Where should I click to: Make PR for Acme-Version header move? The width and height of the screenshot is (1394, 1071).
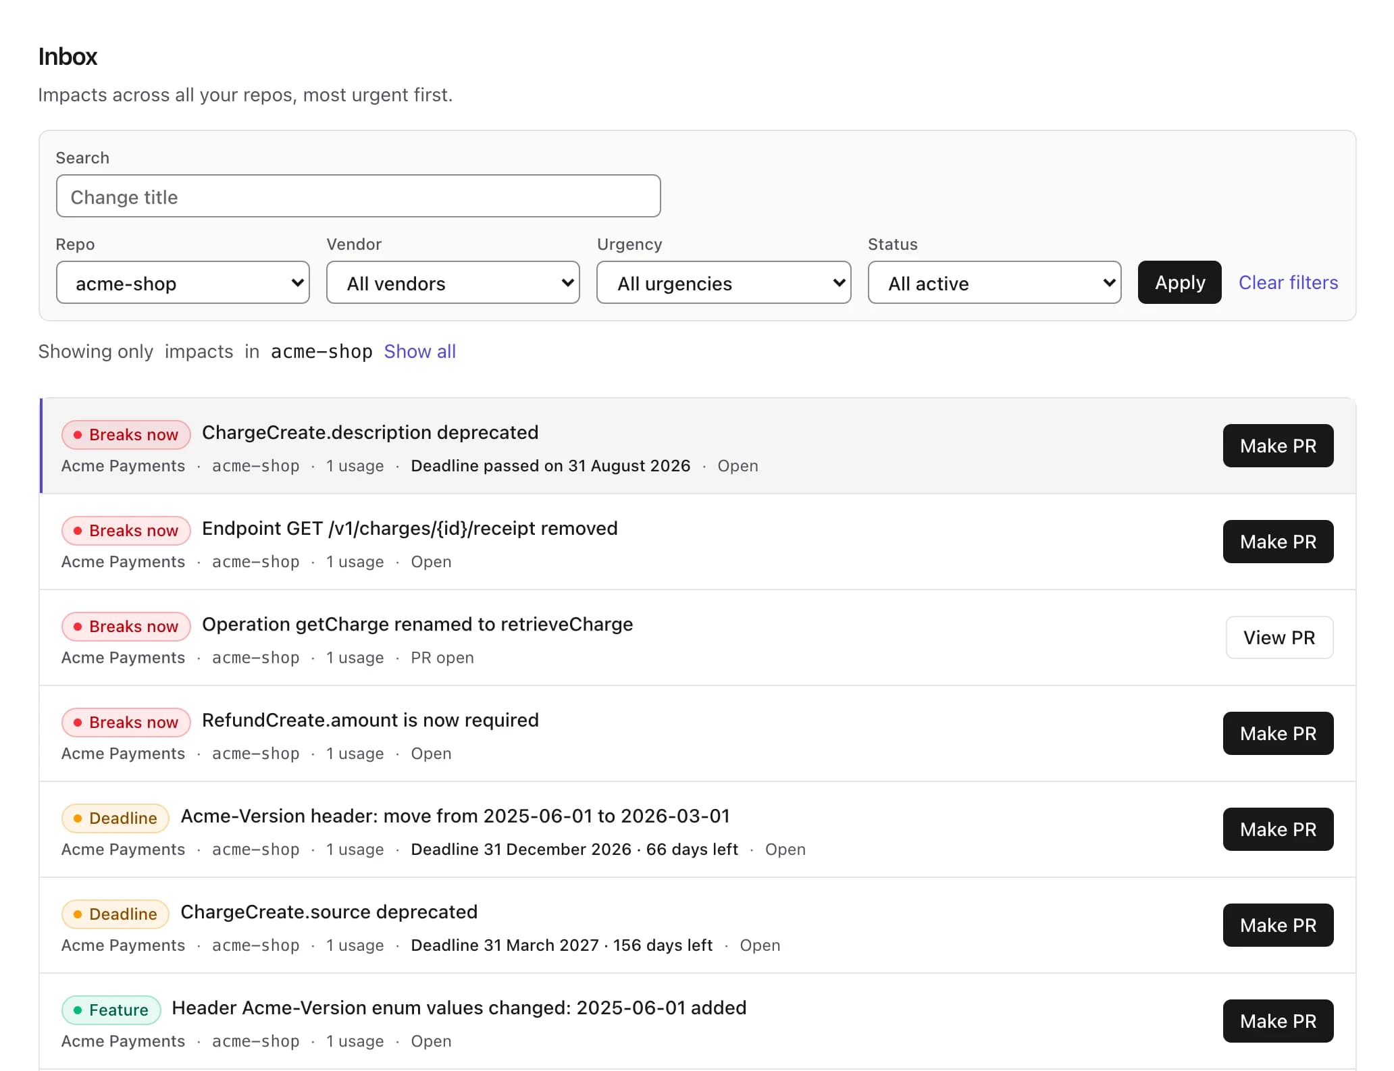point(1278,829)
